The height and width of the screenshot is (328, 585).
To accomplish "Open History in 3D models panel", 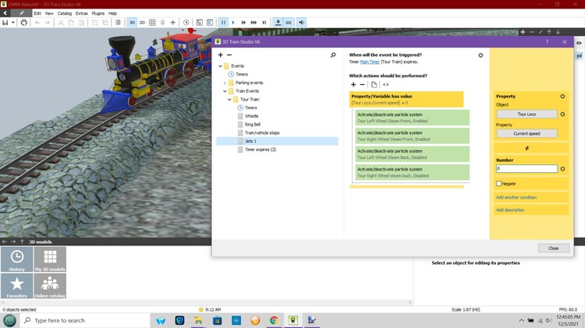I will click(16, 260).
